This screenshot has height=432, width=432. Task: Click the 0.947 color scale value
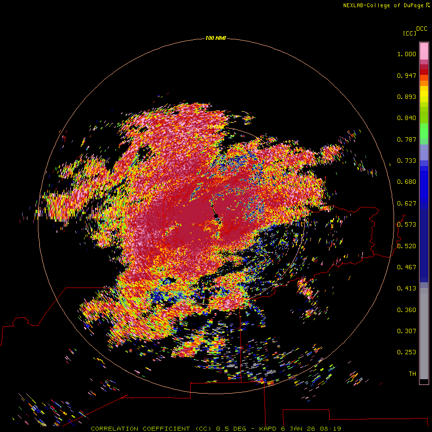pos(407,75)
